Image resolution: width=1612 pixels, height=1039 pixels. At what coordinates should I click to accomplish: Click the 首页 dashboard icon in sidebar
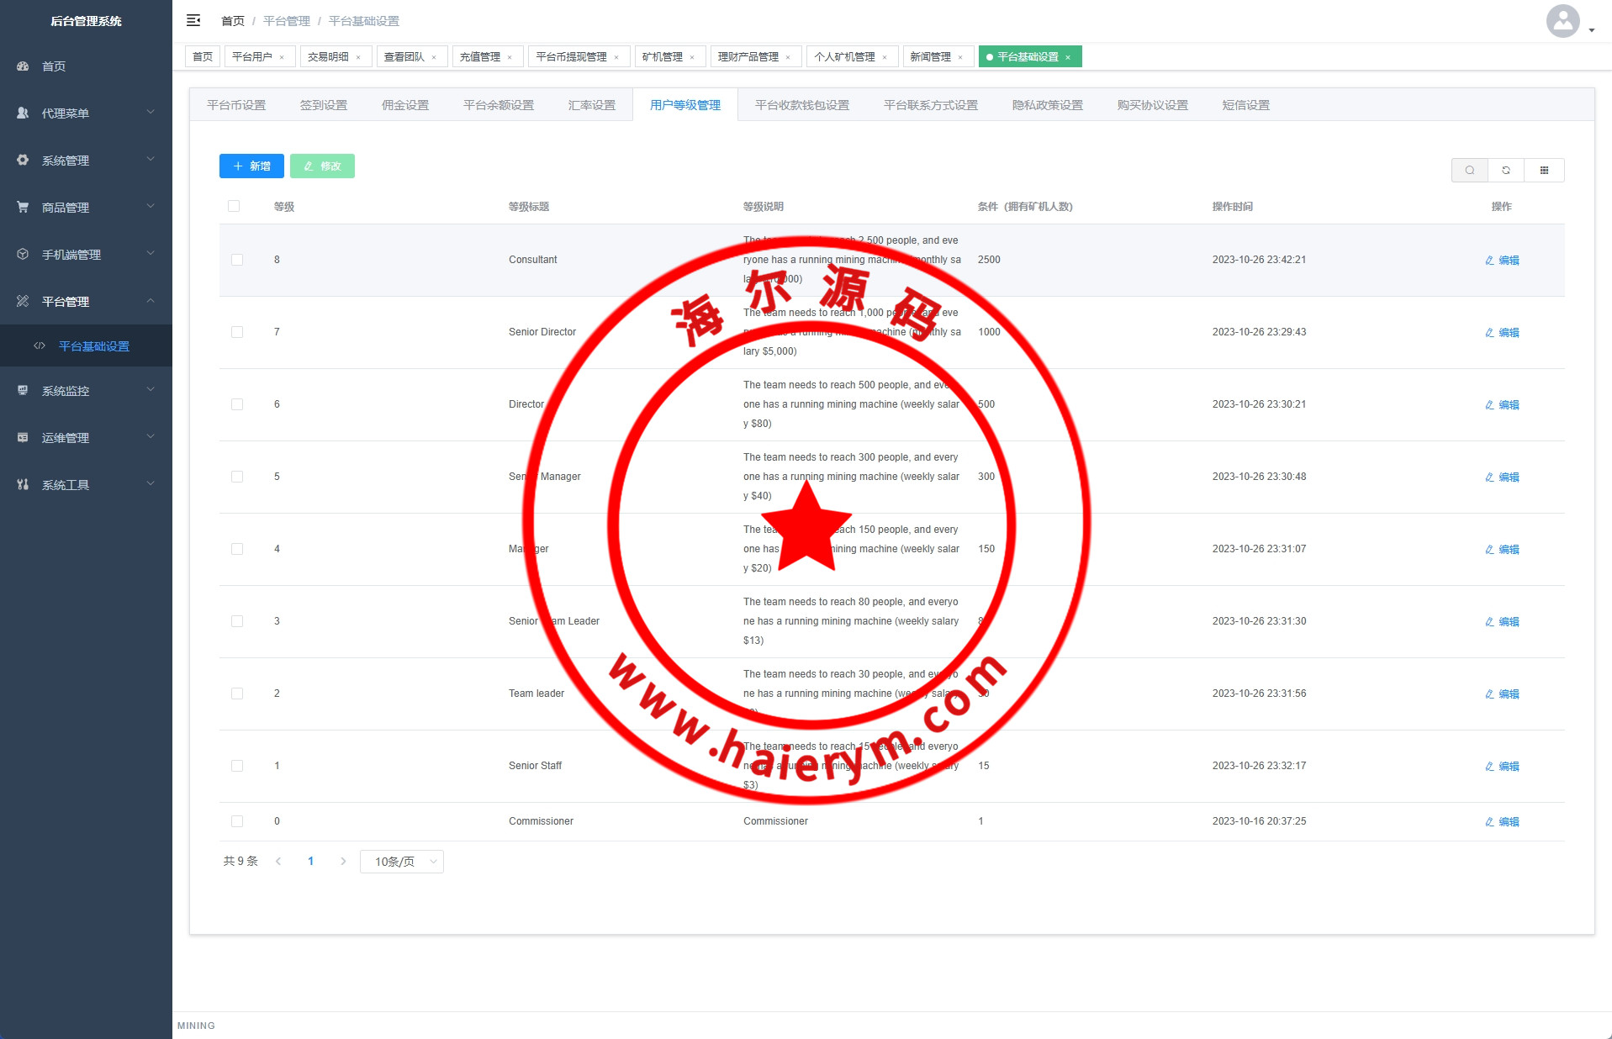click(x=23, y=66)
